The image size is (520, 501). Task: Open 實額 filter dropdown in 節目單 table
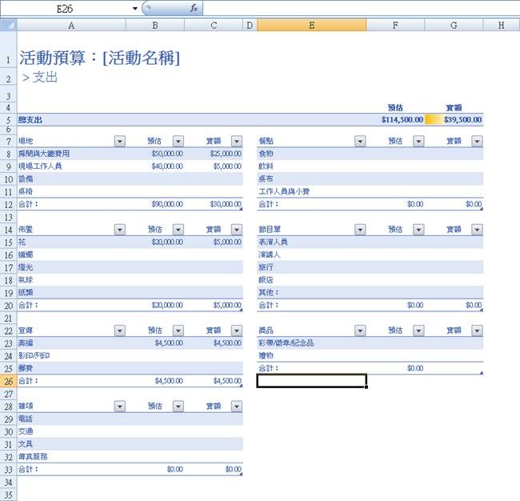point(478,230)
